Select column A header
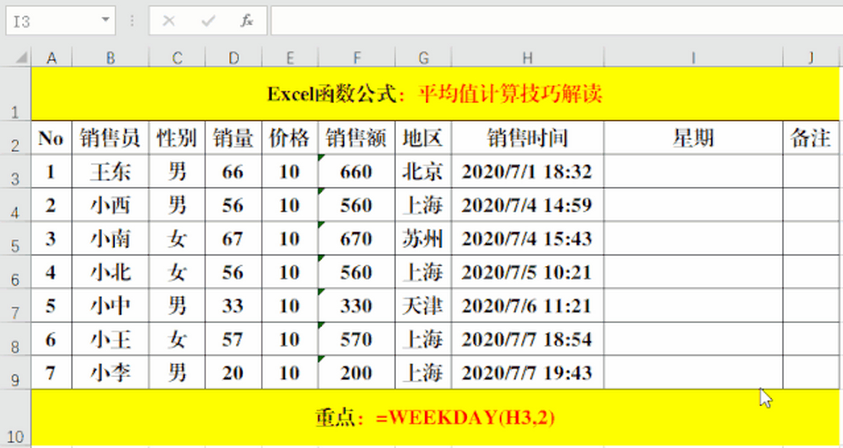The image size is (843, 448). [x=52, y=58]
